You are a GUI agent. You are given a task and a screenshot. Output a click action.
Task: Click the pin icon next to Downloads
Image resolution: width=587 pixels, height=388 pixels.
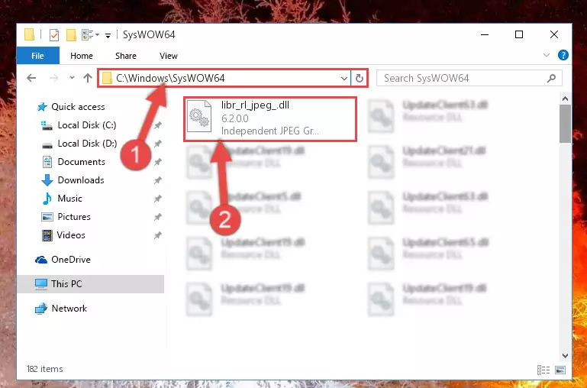[x=157, y=180]
